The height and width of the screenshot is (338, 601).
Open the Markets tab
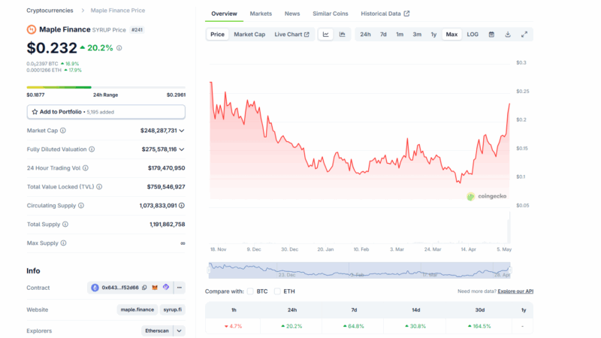(x=261, y=14)
